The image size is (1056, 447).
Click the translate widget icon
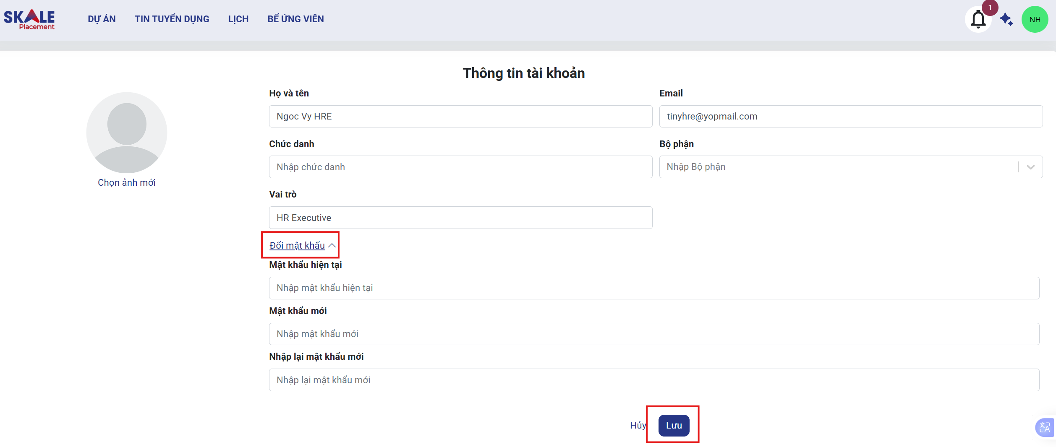(1044, 427)
